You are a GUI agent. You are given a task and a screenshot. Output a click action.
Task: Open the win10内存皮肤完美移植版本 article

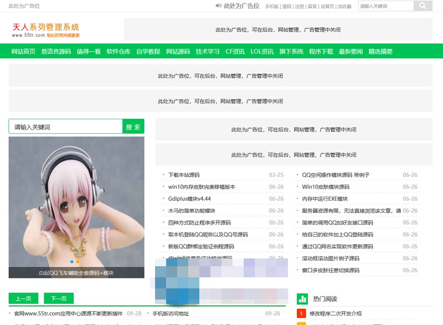click(202, 187)
